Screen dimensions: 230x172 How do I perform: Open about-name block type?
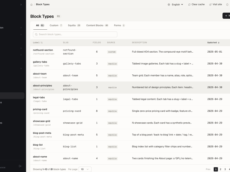pos(40,157)
